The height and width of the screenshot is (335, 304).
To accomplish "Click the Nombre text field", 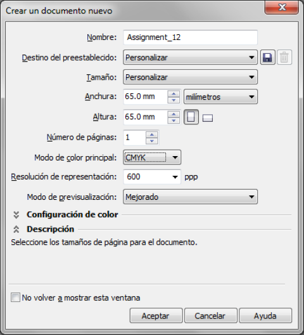I will pyautogui.click(x=190, y=37).
